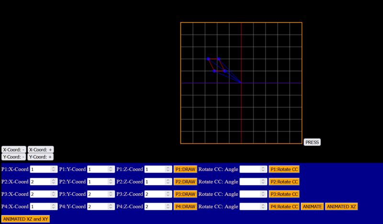
Task: Focus the P1:Y-Coord input field
Action: pyautogui.click(x=101, y=169)
